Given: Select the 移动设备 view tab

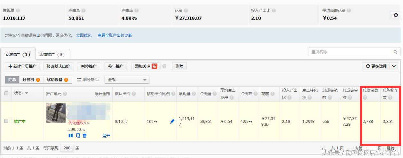Looking at the screenshot, I should pos(57,80).
